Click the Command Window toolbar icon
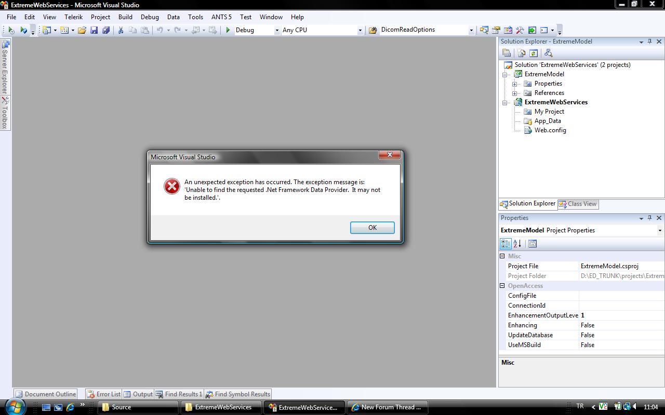This screenshot has height=415, width=665. pos(544,30)
